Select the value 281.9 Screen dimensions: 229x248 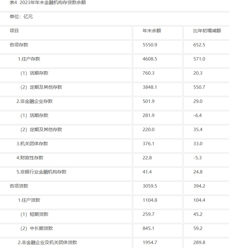[x=148, y=115]
